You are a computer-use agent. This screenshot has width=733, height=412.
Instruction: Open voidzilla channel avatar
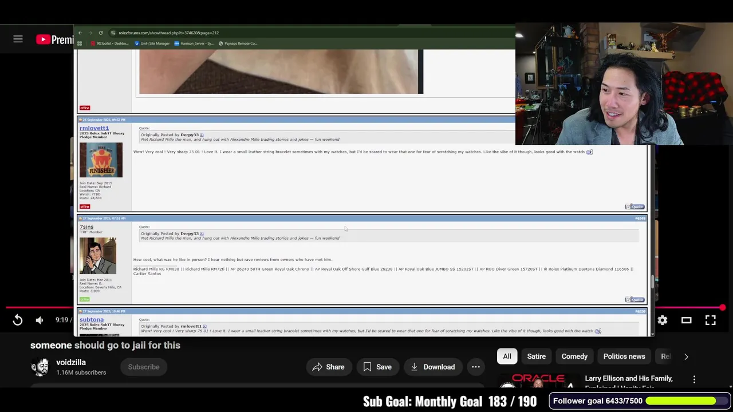pos(40,367)
